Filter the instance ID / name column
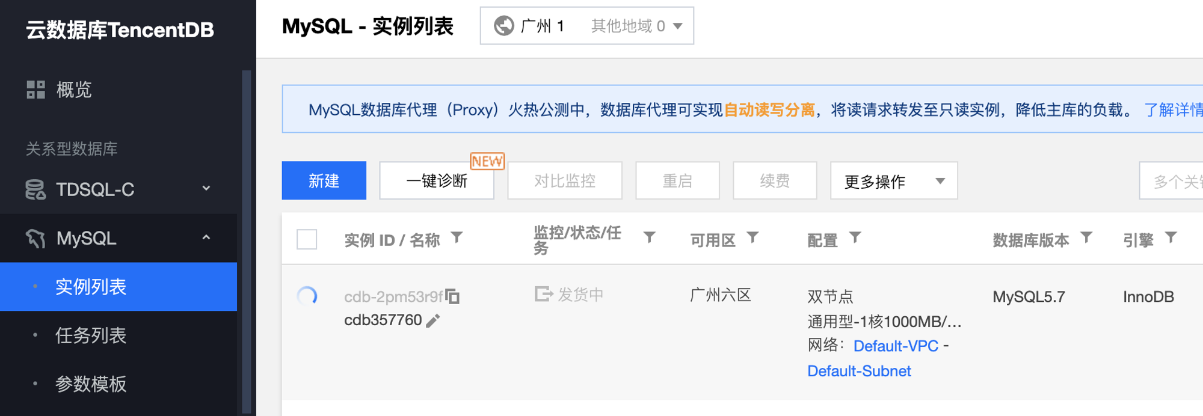 tap(457, 238)
